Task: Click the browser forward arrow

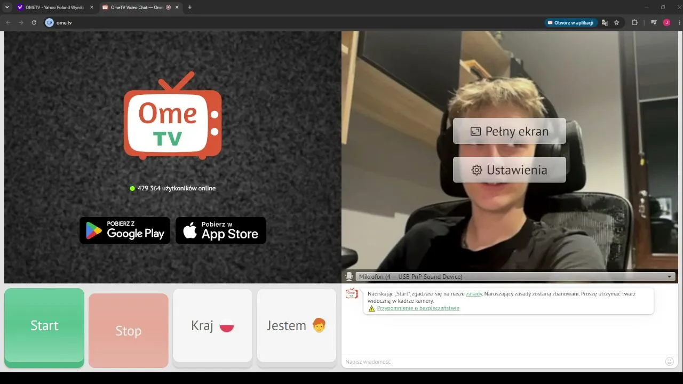Action: tap(21, 22)
